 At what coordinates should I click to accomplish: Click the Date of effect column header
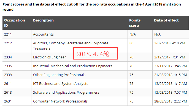(x=166, y=20)
